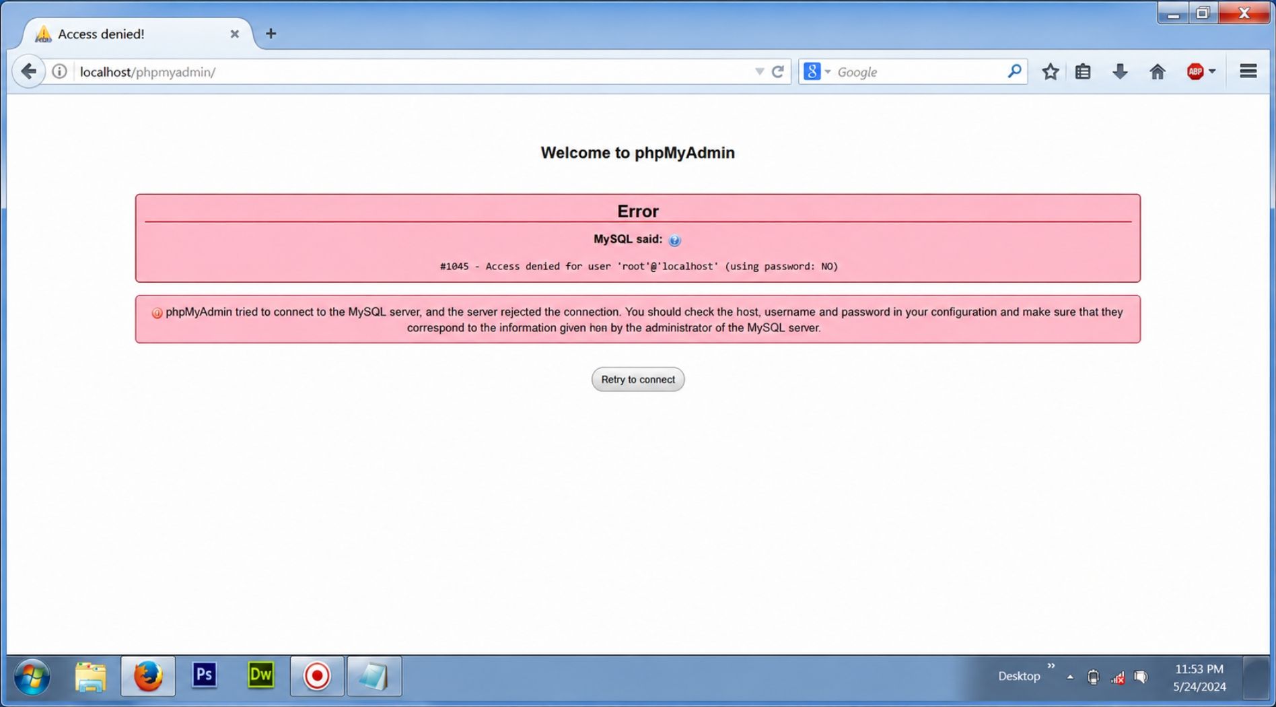Open File Explorer from the taskbar
The image size is (1276, 707).
(91, 677)
